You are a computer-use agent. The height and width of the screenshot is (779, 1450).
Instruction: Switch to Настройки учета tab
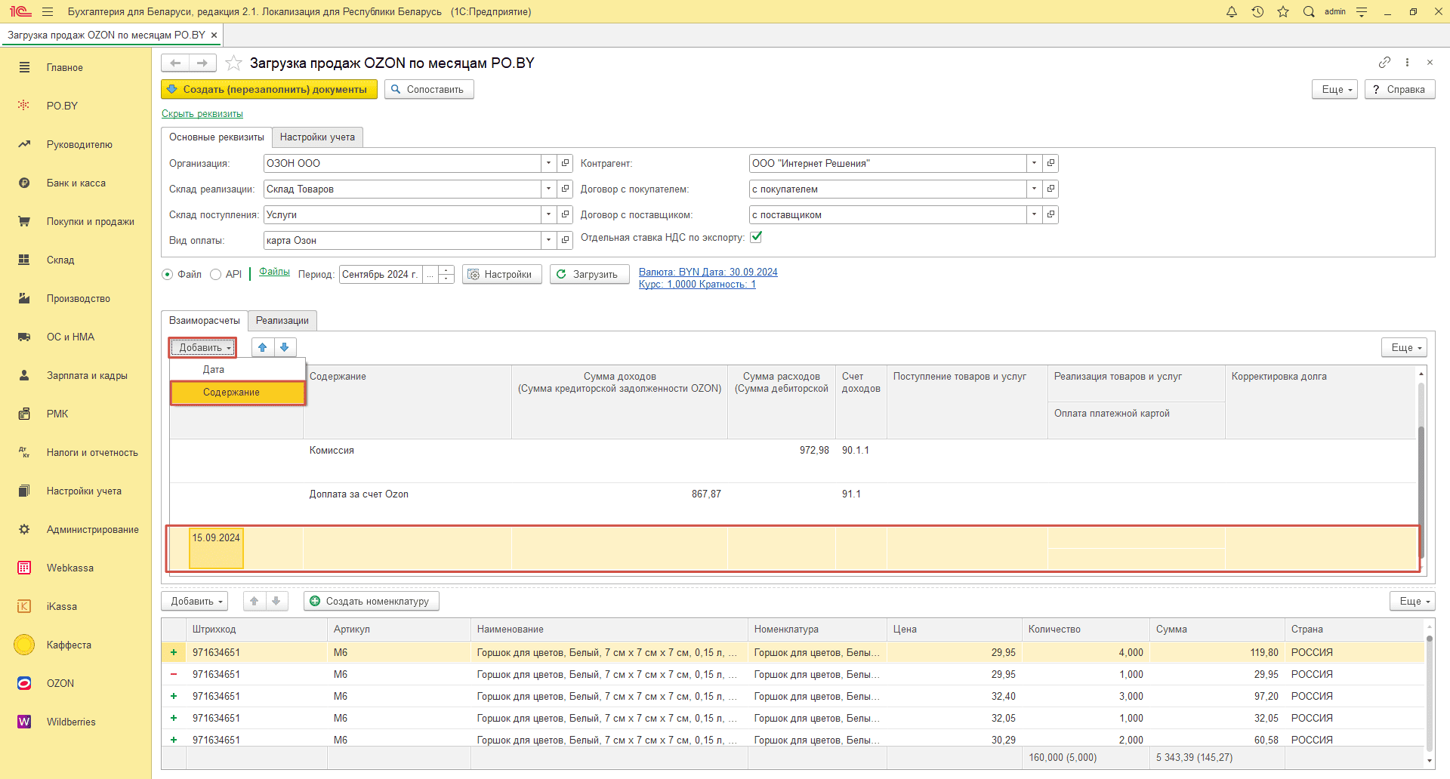click(317, 137)
